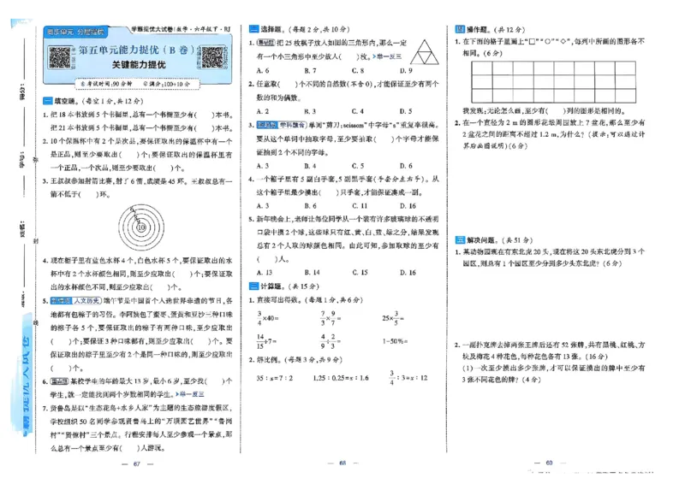Screen dimensions: 685x484
Task: Click the empty drawing grid in the 操作题 section
Action: point(553,82)
